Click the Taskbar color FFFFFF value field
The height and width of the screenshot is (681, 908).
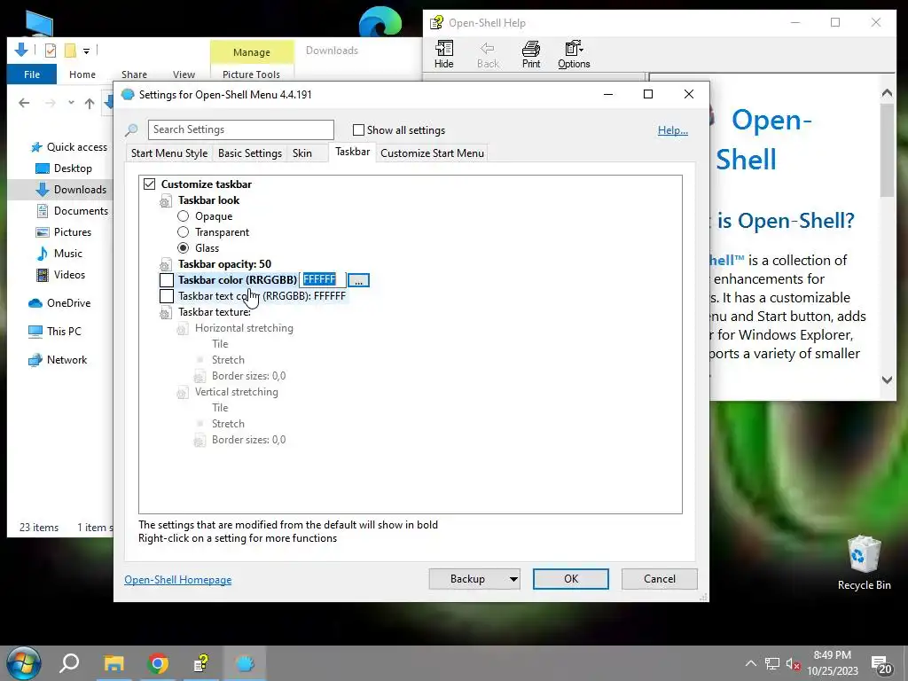click(x=323, y=279)
